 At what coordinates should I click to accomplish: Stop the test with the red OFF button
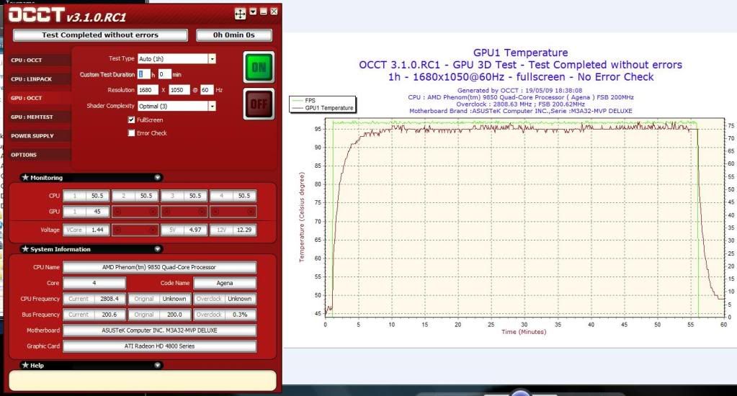pyautogui.click(x=259, y=104)
